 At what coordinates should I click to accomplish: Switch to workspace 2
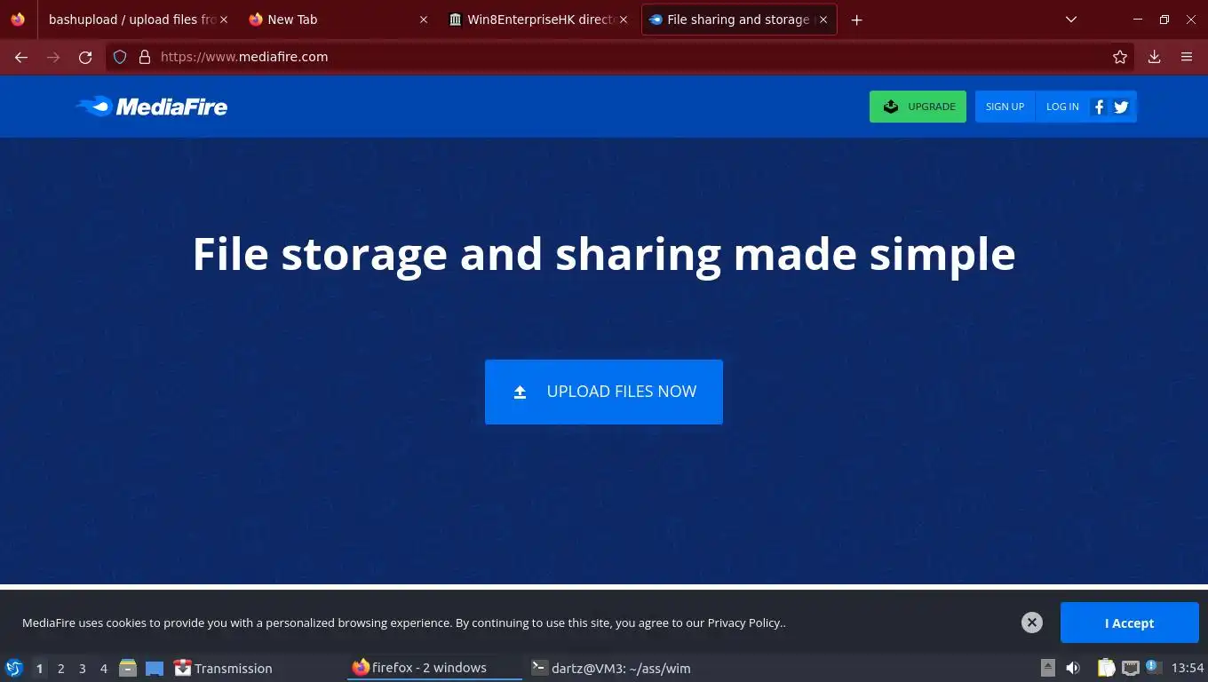60,668
